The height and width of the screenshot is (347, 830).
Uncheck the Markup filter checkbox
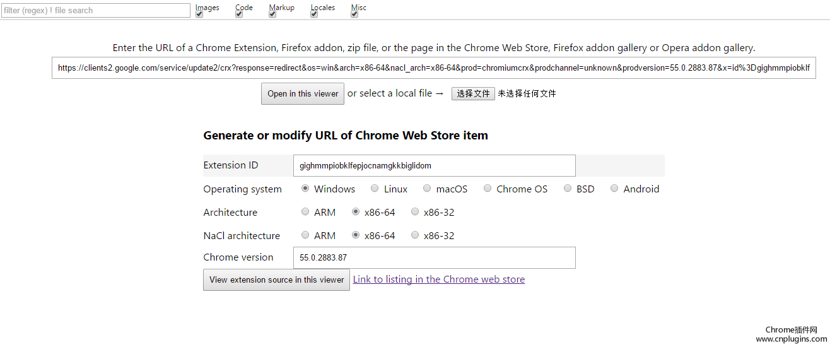tap(272, 15)
